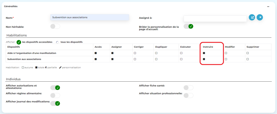The width and height of the screenshot is (277, 114).
Task: Check Supprimer for Aide à l'organisation d'une manifestation
Action: click(248, 53)
